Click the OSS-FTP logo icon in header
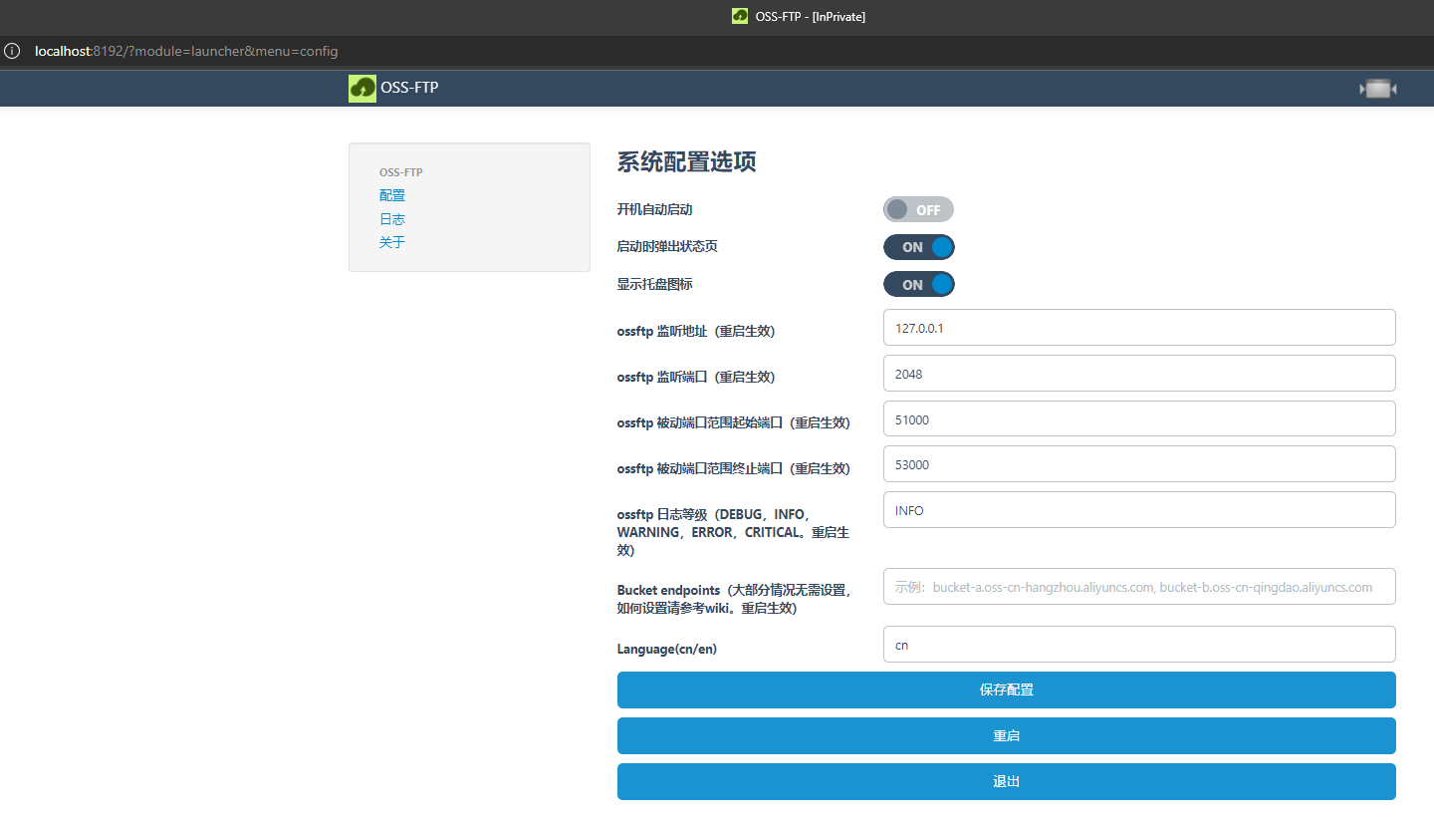Image resolution: width=1434 pixels, height=823 pixels. pyautogui.click(x=362, y=89)
